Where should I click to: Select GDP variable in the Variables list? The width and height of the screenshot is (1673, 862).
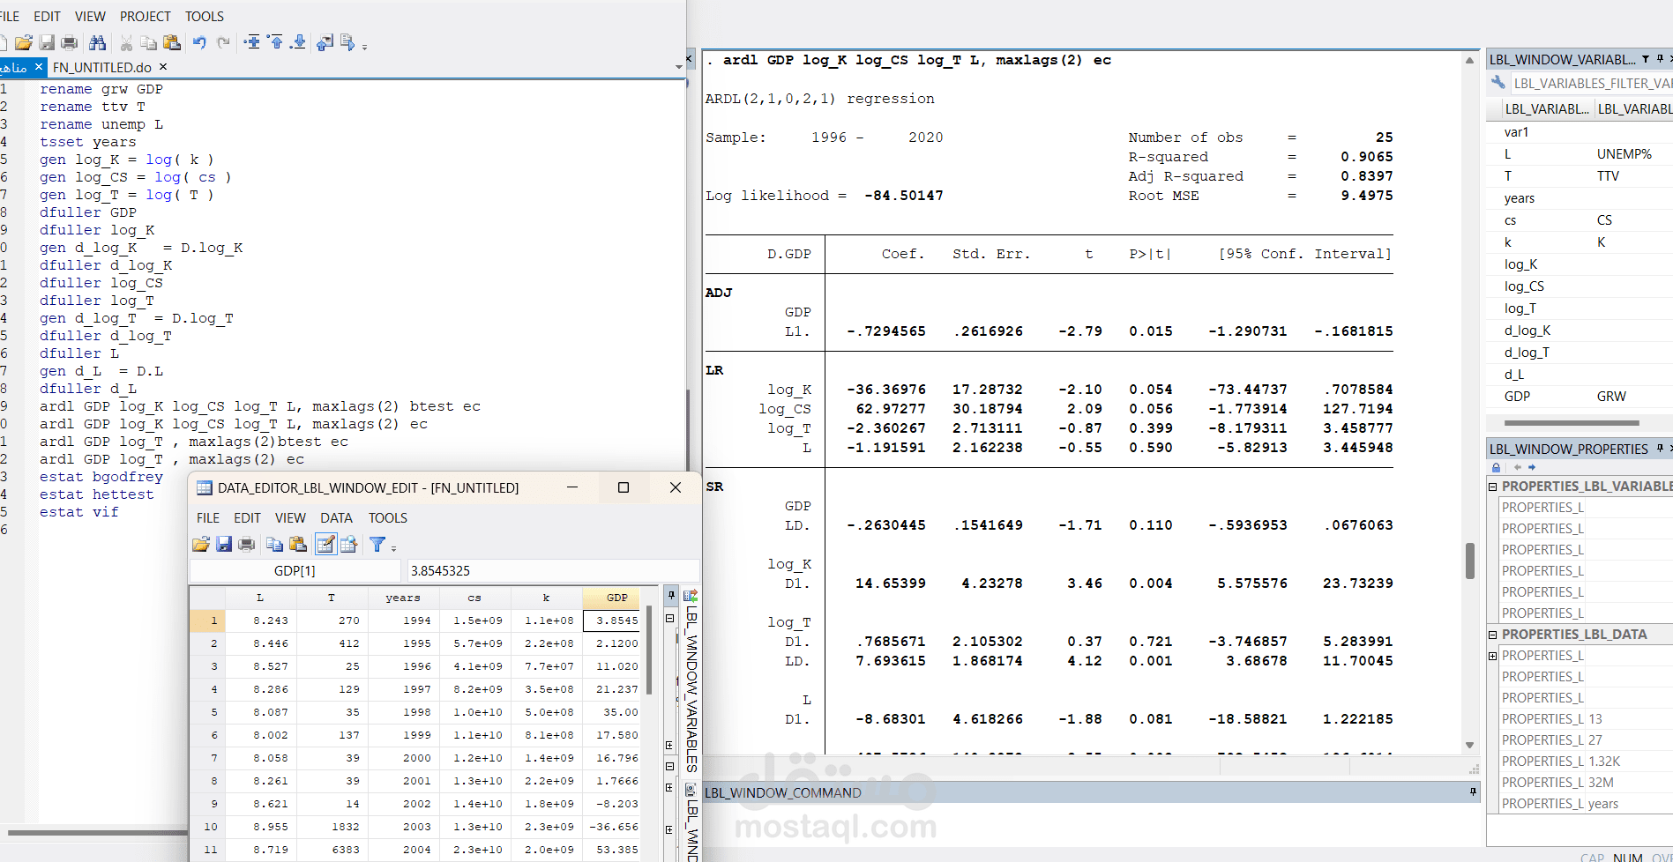(1517, 397)
